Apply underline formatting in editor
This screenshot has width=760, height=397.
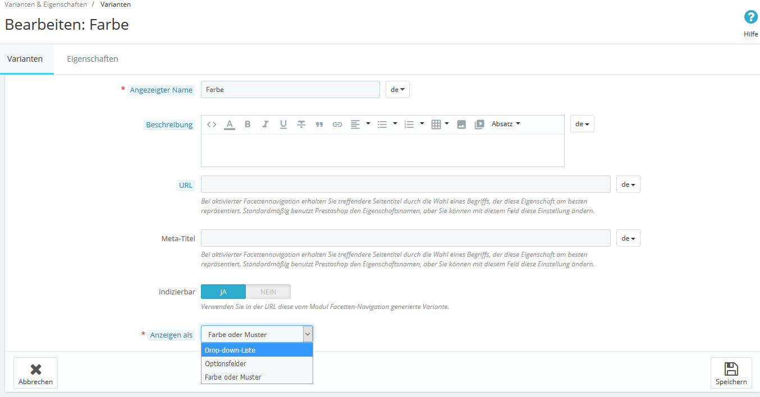[x=283, y=124]
